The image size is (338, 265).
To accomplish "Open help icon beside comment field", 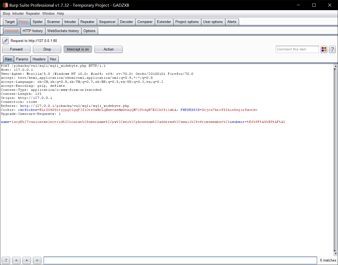I will (x=332, y=49).
